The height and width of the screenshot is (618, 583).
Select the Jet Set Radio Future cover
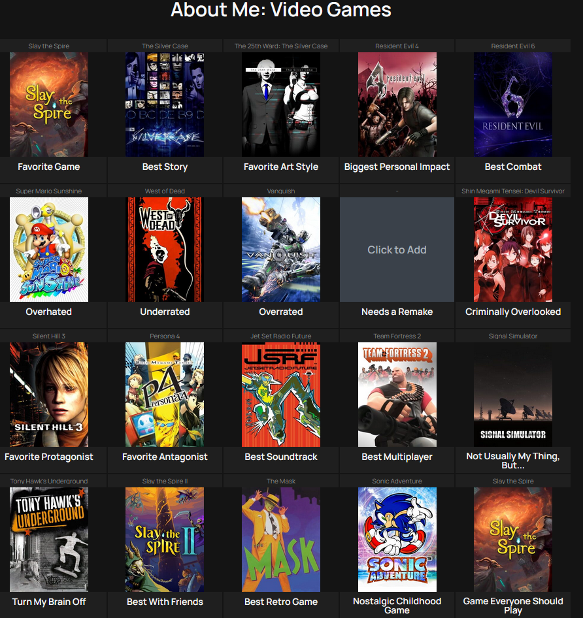[281, 395]
